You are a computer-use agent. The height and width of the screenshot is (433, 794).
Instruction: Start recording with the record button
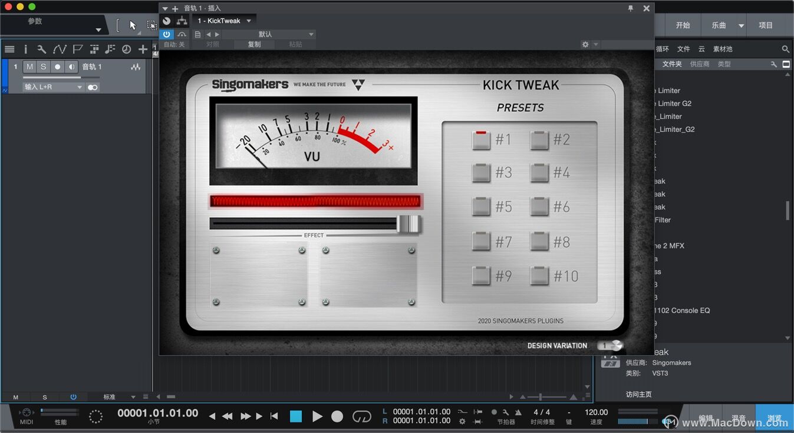coord(337,417)
